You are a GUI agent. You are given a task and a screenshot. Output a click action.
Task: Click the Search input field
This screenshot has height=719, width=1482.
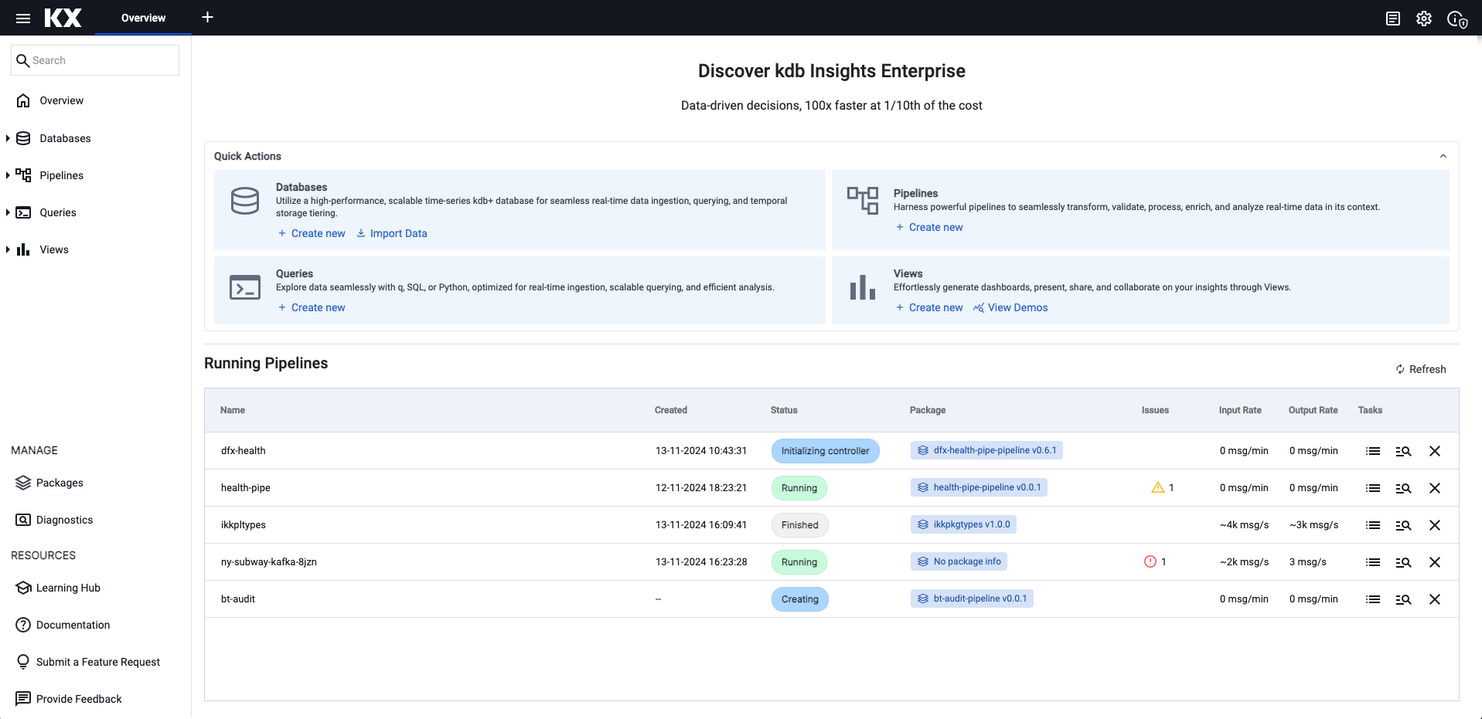coord(95,60)
